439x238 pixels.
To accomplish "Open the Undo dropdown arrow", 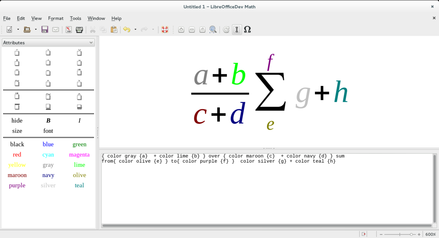I will (x=135, y=30).
